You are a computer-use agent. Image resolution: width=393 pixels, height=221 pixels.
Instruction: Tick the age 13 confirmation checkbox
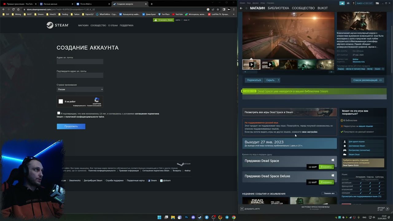(x=58, y=113)
